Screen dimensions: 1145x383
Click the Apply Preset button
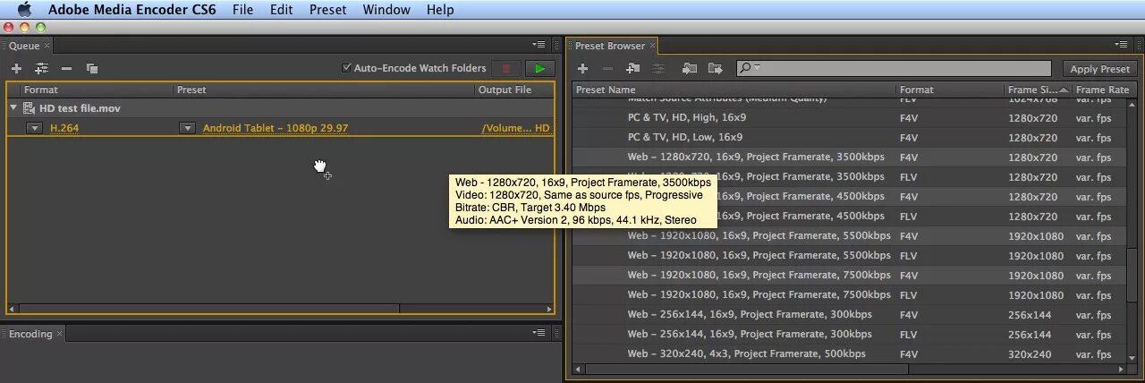point(1100,69)
